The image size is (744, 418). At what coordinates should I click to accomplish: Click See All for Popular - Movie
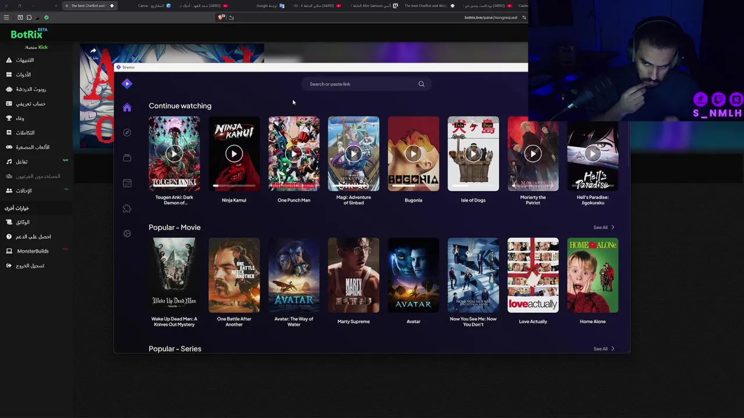click(603, 228)
